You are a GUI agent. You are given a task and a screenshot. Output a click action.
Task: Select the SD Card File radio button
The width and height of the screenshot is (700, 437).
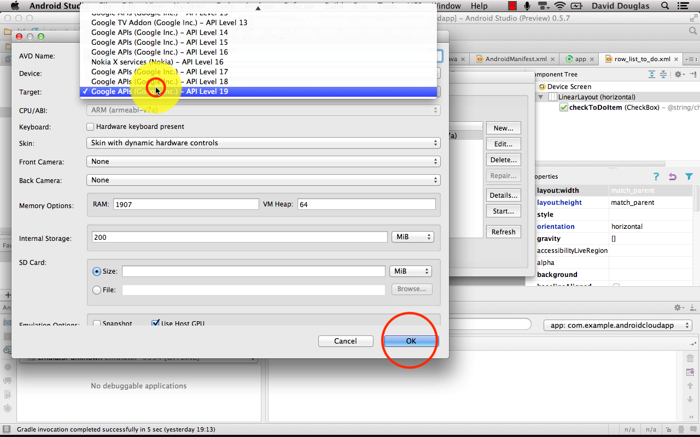point(97,290)
